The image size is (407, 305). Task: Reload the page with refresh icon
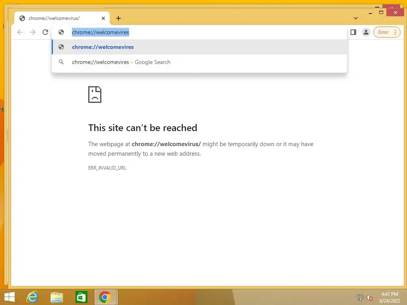[x=45, y=32]
